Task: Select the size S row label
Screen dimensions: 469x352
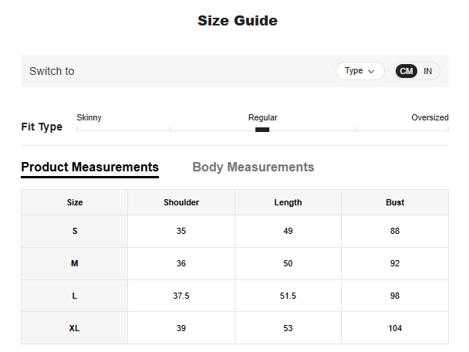Action: coord(75,231)
